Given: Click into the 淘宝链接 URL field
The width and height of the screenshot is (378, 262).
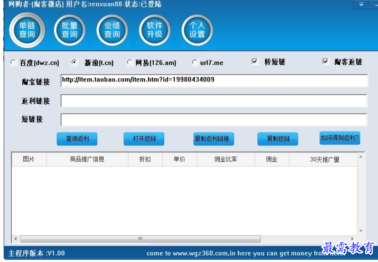Looking at the screenshot, I should coord(214,81).
